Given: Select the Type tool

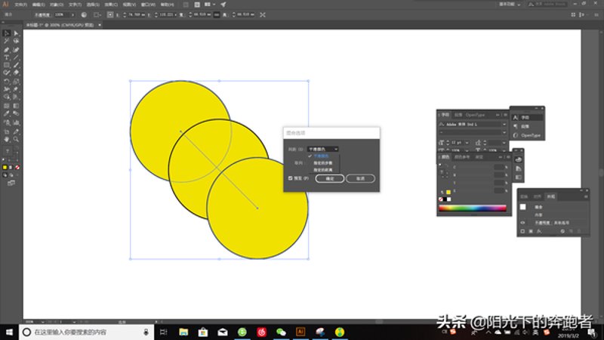Looking at the screenshot, I should [x=7, y=57].
